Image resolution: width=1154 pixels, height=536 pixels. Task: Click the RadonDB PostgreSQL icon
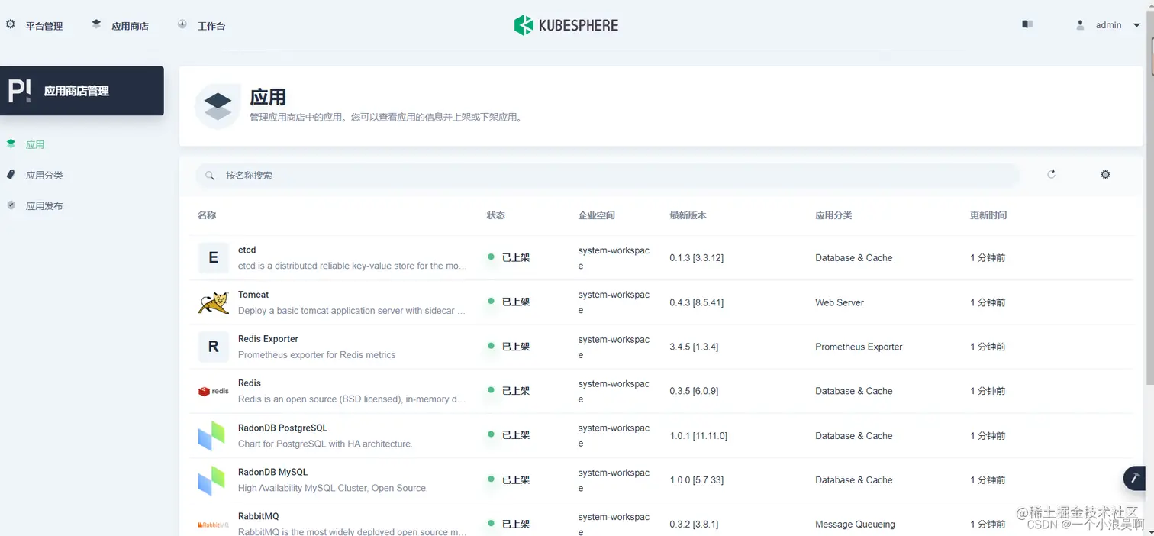click(211, 435)
